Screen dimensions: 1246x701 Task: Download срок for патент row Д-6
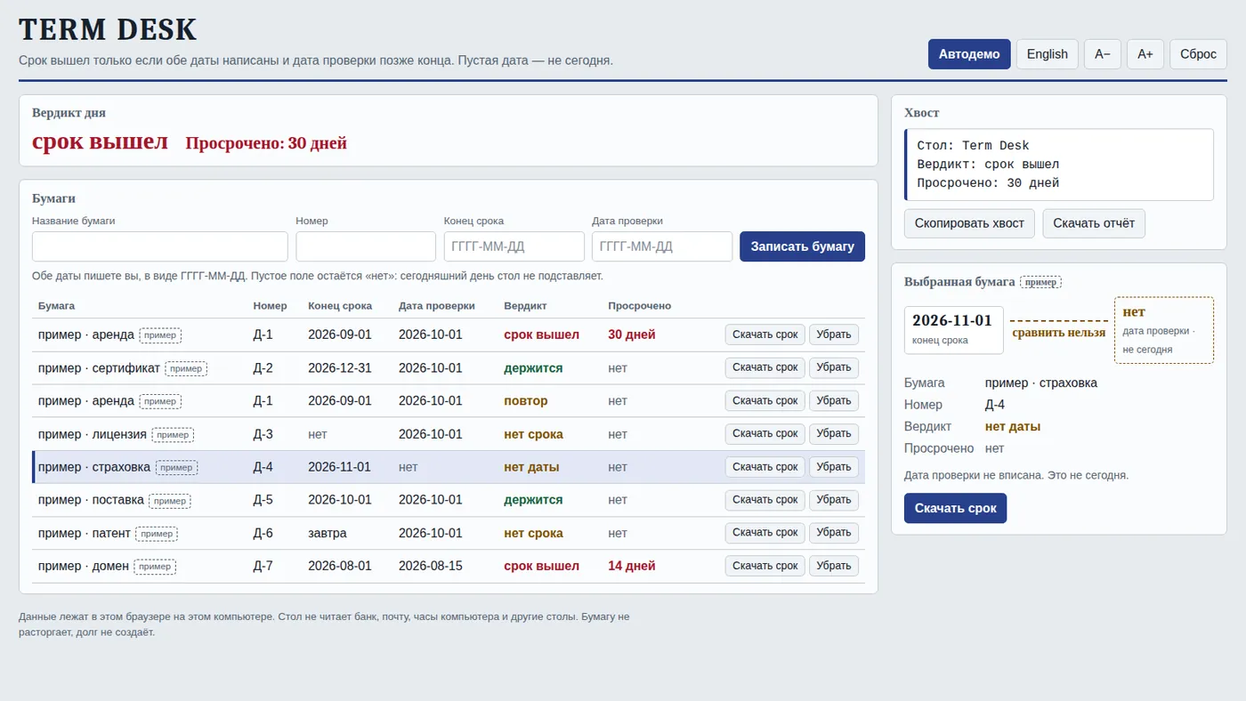[765, 533]
